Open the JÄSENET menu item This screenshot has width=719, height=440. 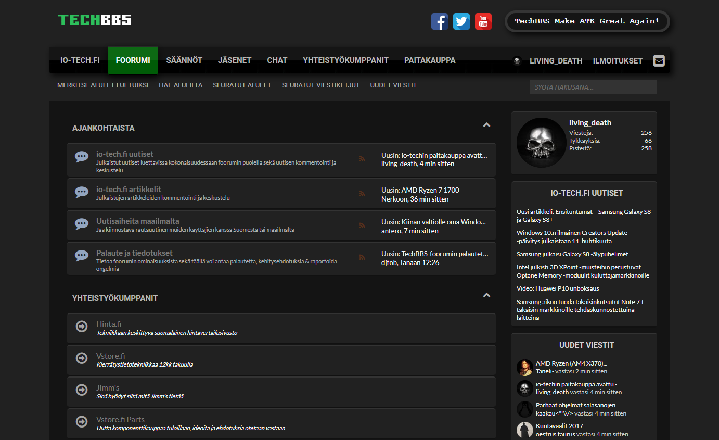pyautogui.click(x=235, y=60)
